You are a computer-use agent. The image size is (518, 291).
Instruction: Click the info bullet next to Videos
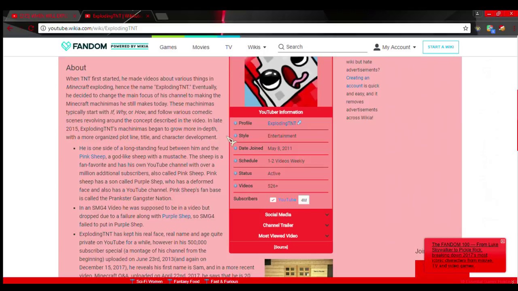[x=236, y=186]
